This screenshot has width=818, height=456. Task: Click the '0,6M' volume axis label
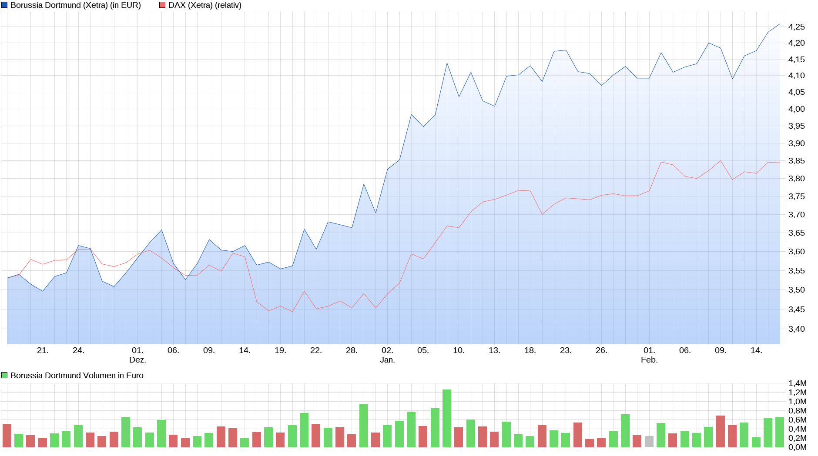[798, 420]
